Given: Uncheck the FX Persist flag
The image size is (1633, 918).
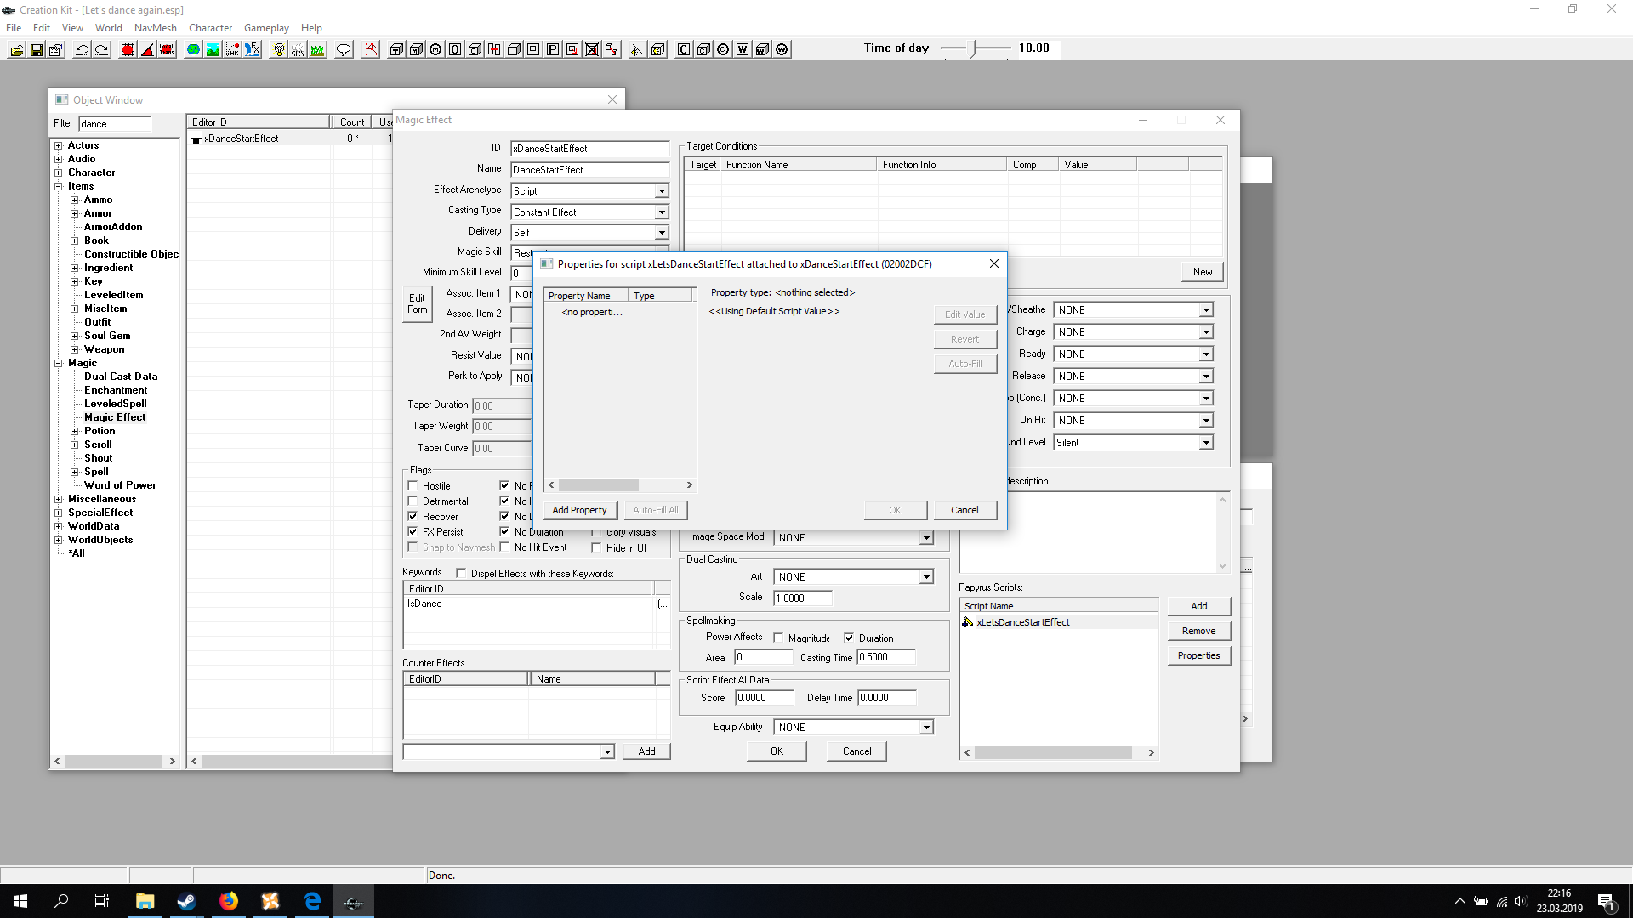Looking at the screenshot, I should tap(413, 532).
